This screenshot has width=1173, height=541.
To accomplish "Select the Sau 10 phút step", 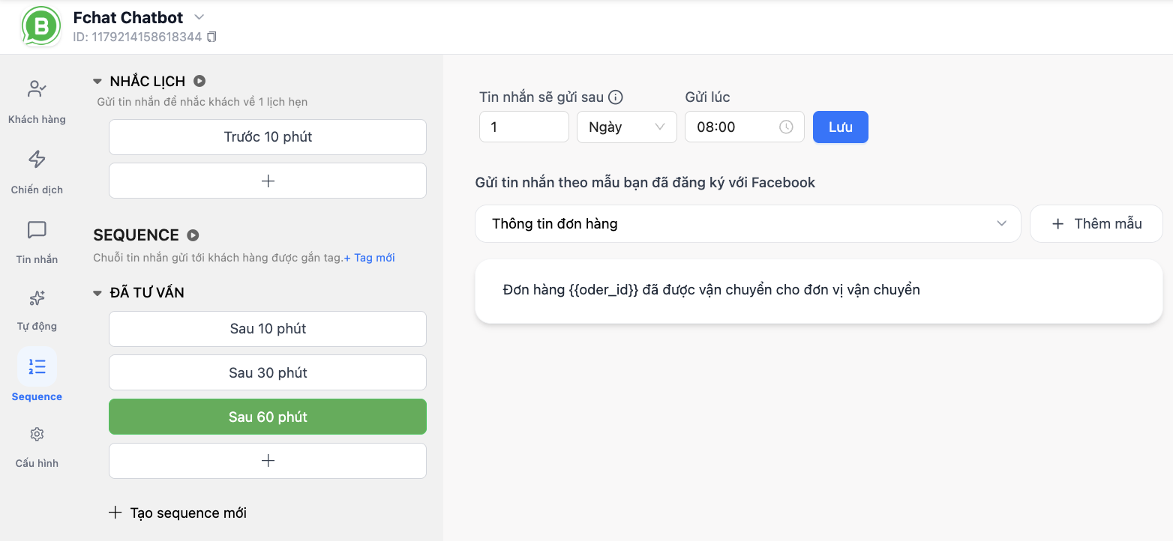I will (268, 329).
